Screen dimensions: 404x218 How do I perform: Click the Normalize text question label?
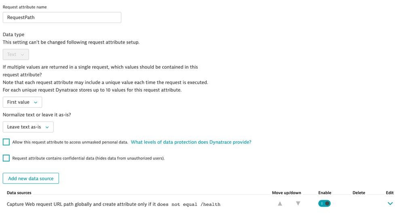tap(37, 115)
